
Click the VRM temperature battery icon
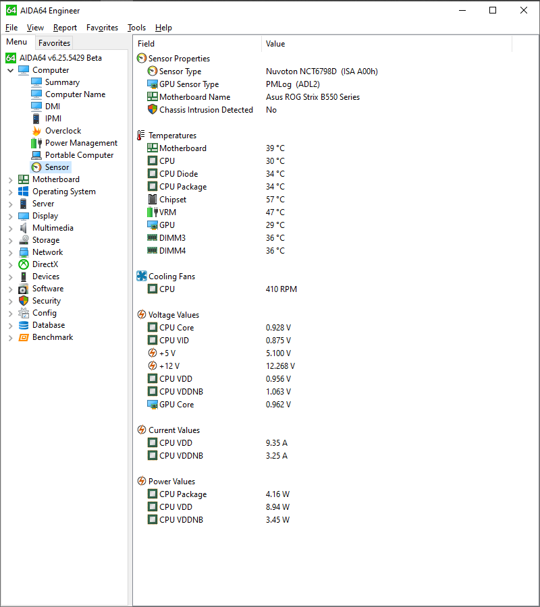click(x=153, y=212)
